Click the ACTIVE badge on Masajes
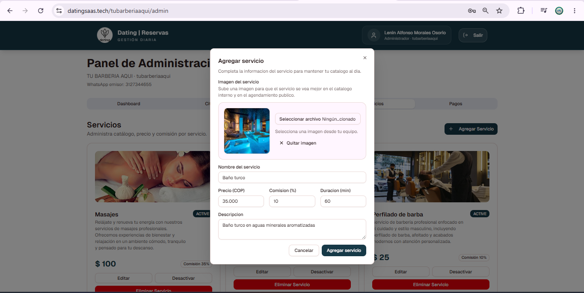This screenshot has width=584, height=293. [202, 214]
